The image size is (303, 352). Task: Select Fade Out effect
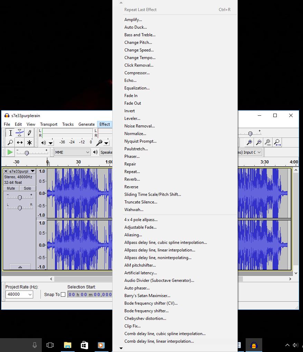[175, 103]
